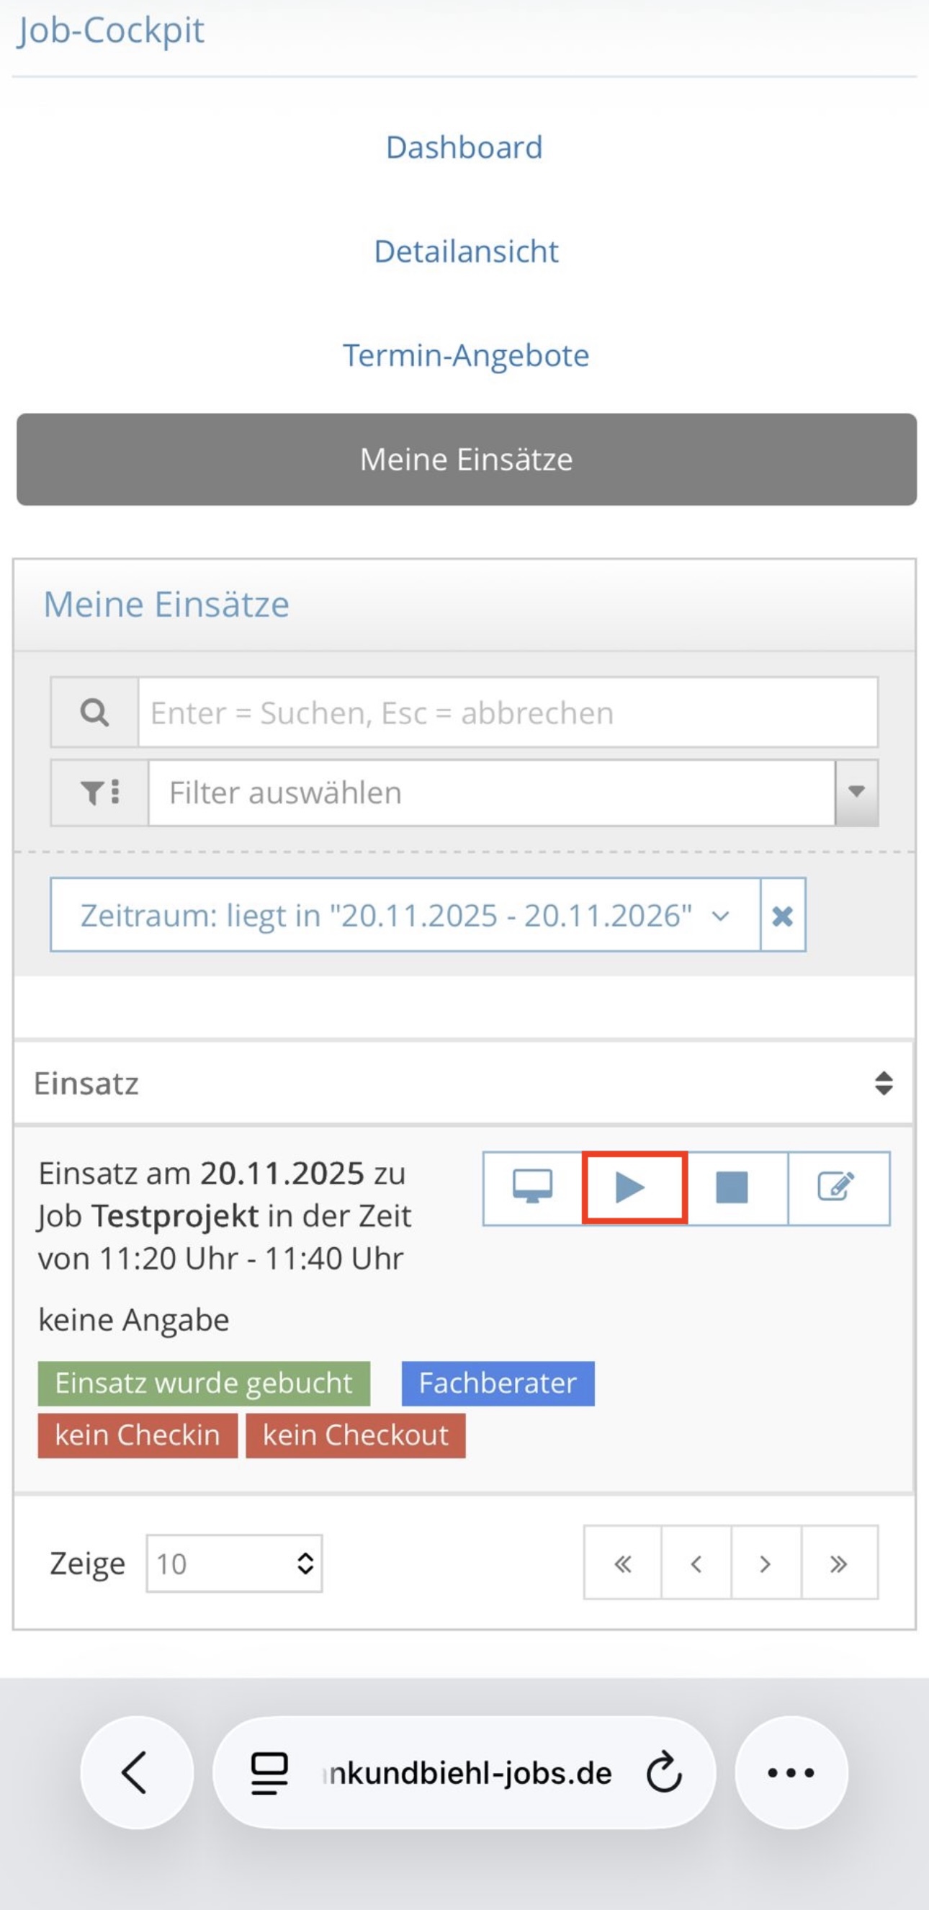Toggle sort order of Einsatz column
This screenshot has width=929, height=1910.
click(883, 1084)
